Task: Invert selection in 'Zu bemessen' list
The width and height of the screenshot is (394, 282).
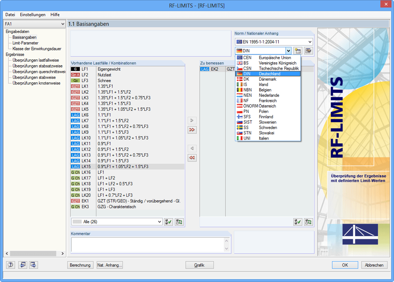Action: (x=308, y=222)
